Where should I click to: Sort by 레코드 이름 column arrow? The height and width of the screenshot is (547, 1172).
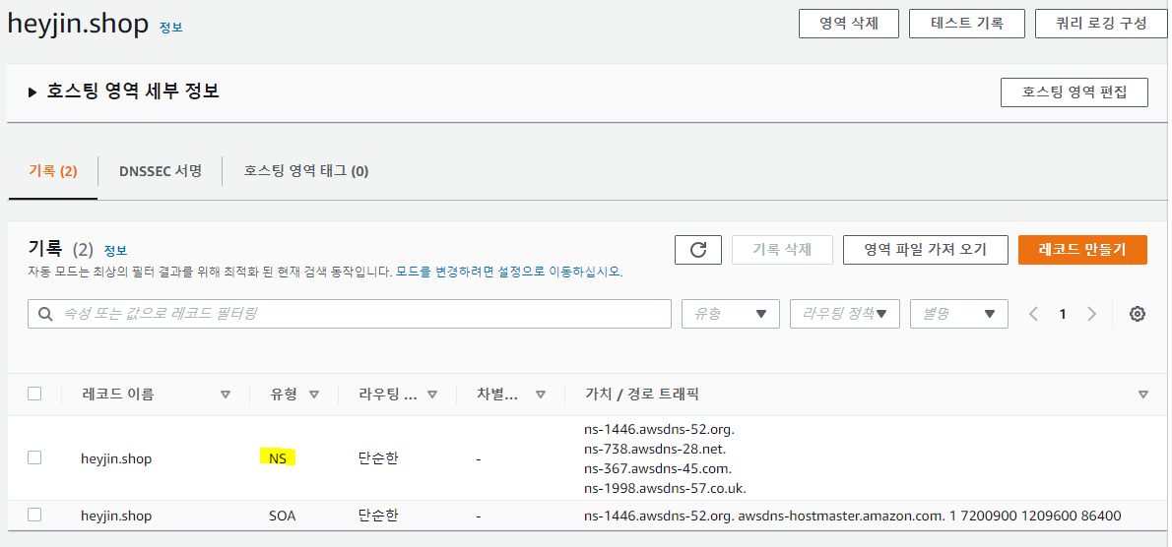(x=226, y=395)
